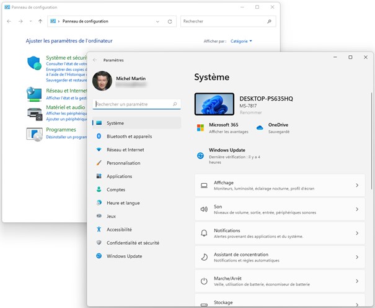The height and width of the screenshot is (308, 375).
Task: Click the Système et sécurité shield icon
Action: tap(34, 63)
